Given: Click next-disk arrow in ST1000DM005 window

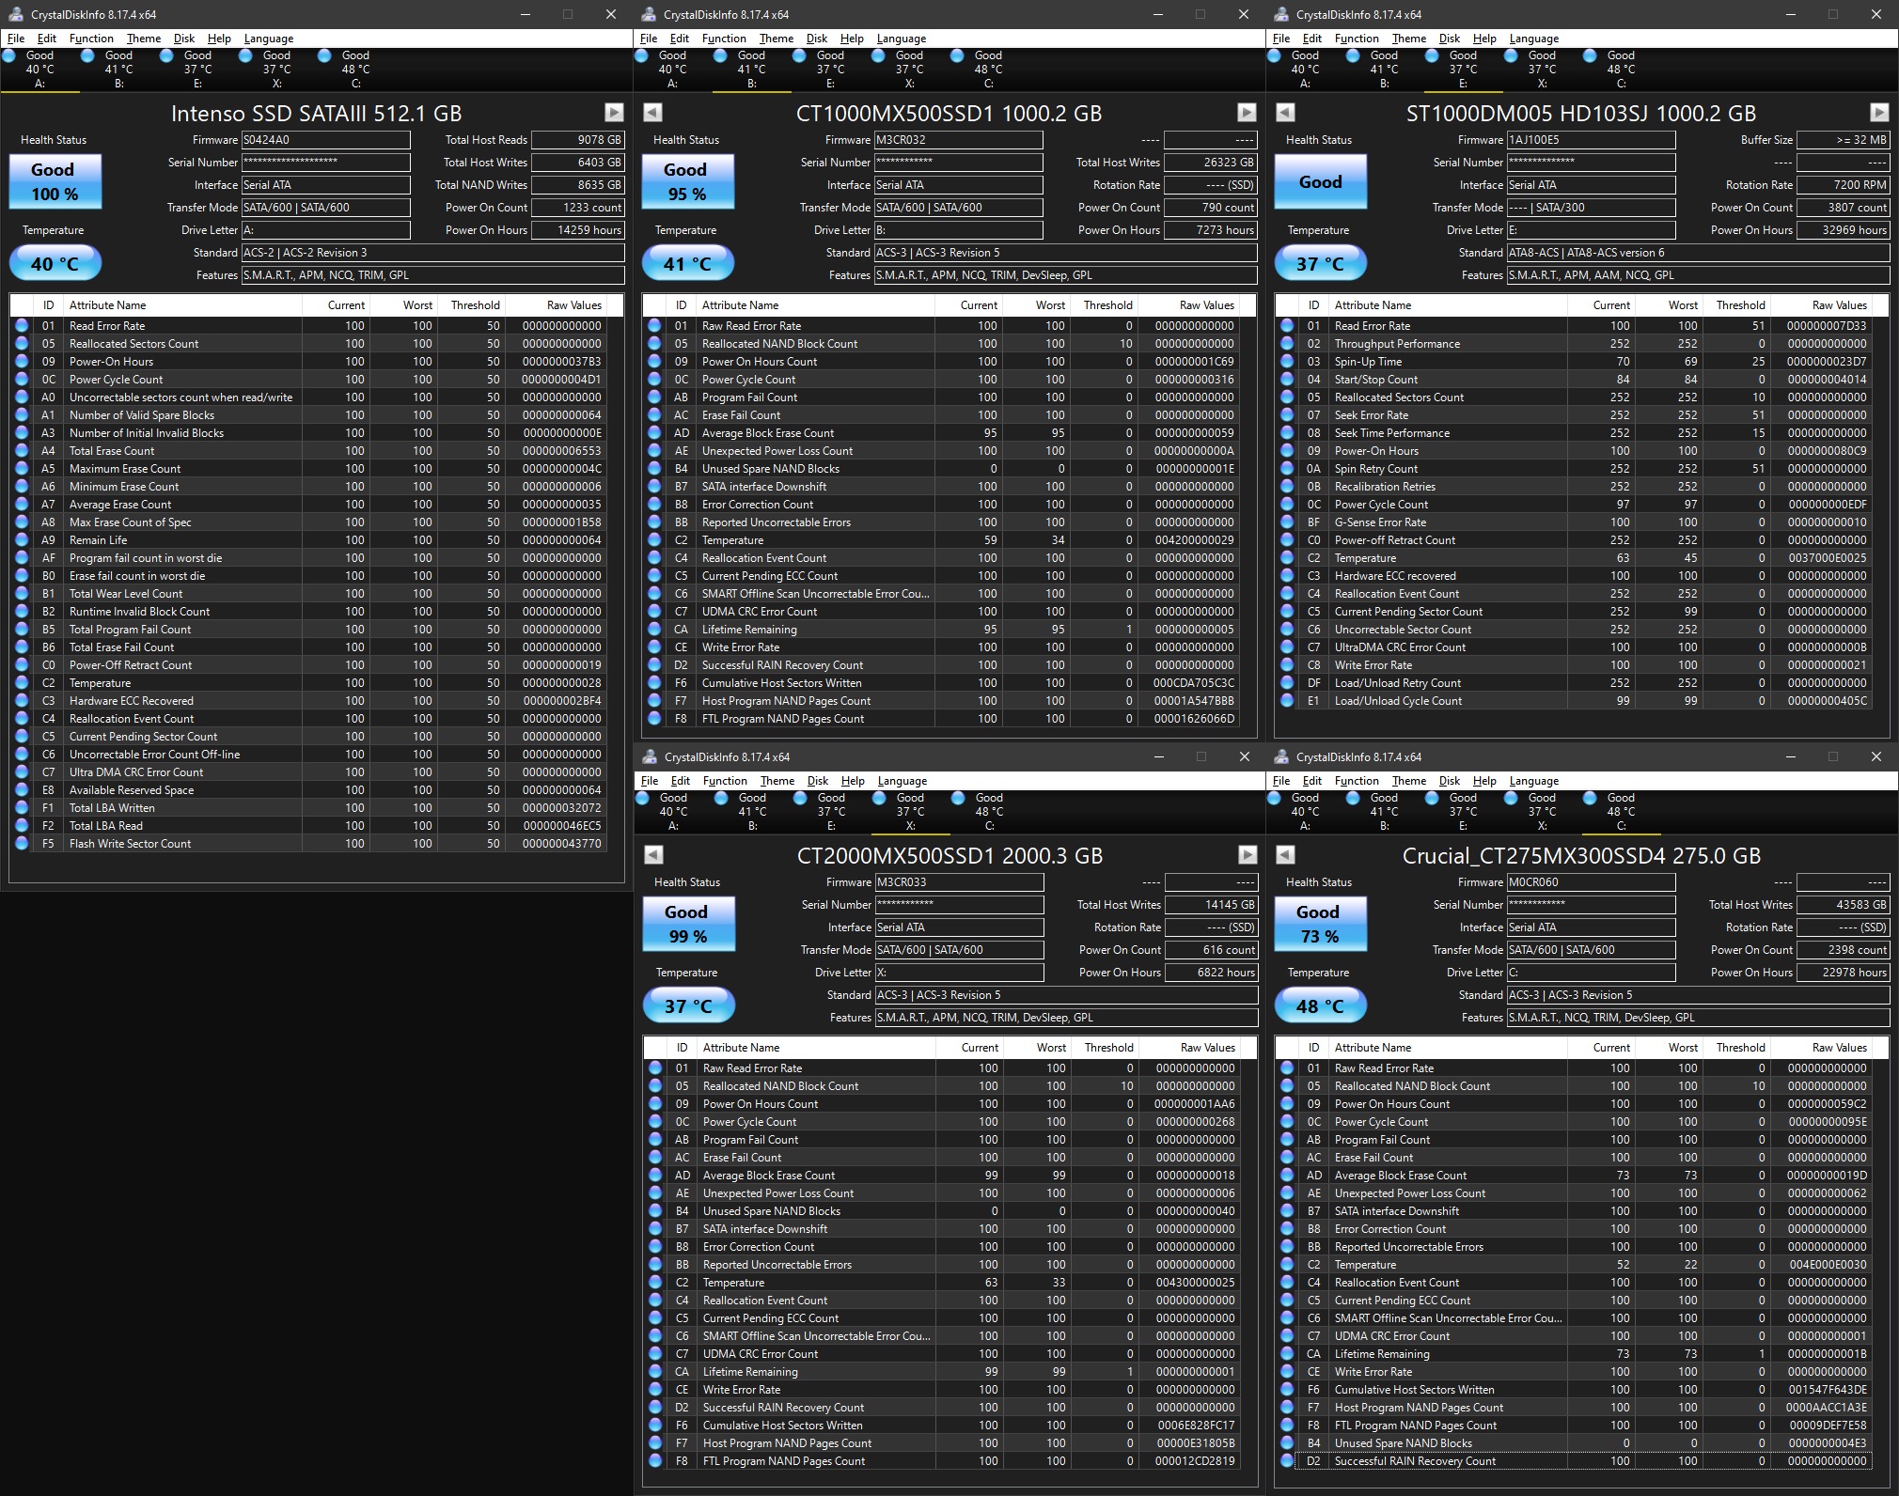Looking at the screenshot, I should click(x=1879, y=113).
